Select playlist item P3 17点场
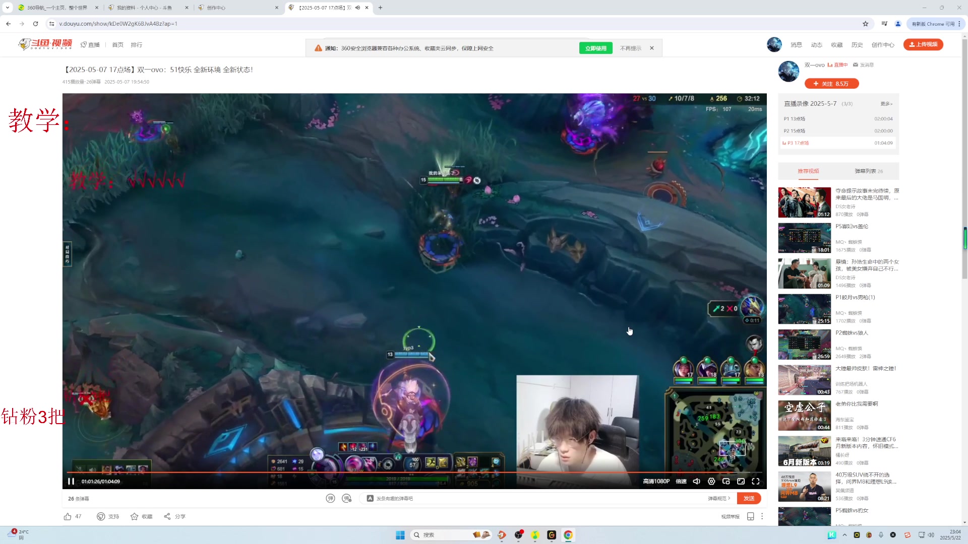The width and height of the screenshot is (968, 544). pos(838,143)
